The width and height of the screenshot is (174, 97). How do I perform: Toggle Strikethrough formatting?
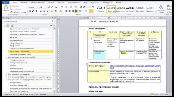[41, 11]
